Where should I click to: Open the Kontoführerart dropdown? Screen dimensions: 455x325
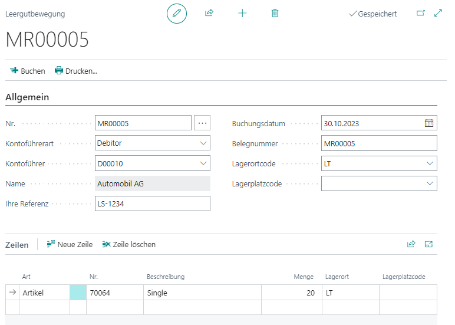(x=203, y=143)
